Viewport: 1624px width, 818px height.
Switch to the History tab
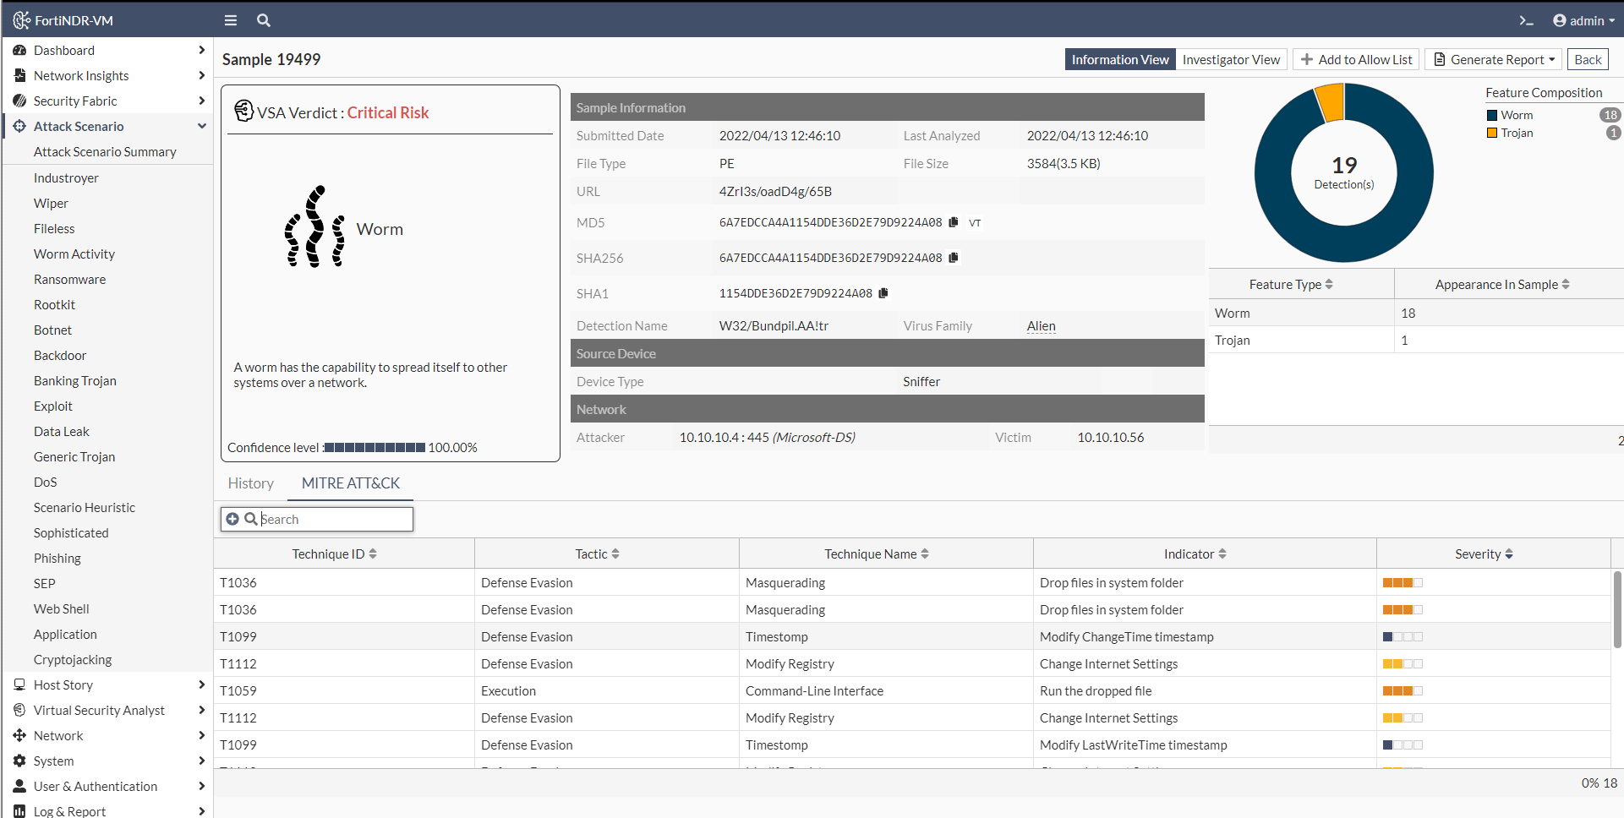(250, 483)
